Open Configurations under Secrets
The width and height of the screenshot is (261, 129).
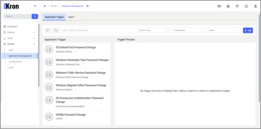coord(15,62)
